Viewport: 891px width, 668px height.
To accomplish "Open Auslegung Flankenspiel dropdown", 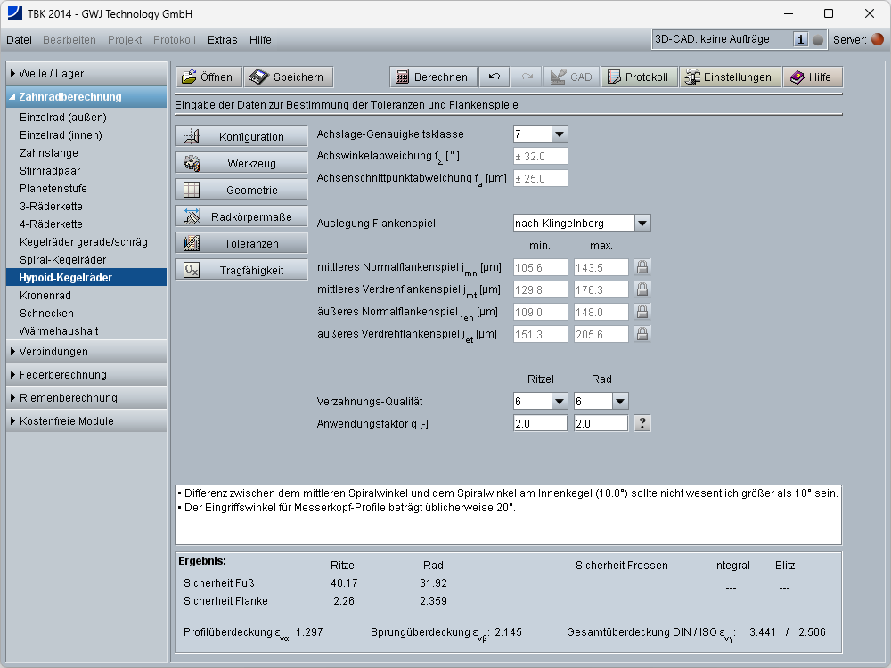I will point(642,223).
